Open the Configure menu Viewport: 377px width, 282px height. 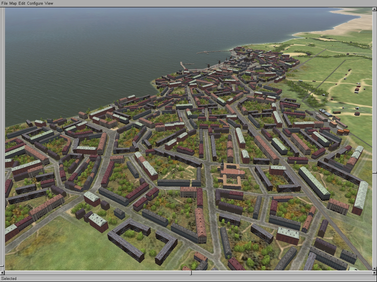point(35,3)
